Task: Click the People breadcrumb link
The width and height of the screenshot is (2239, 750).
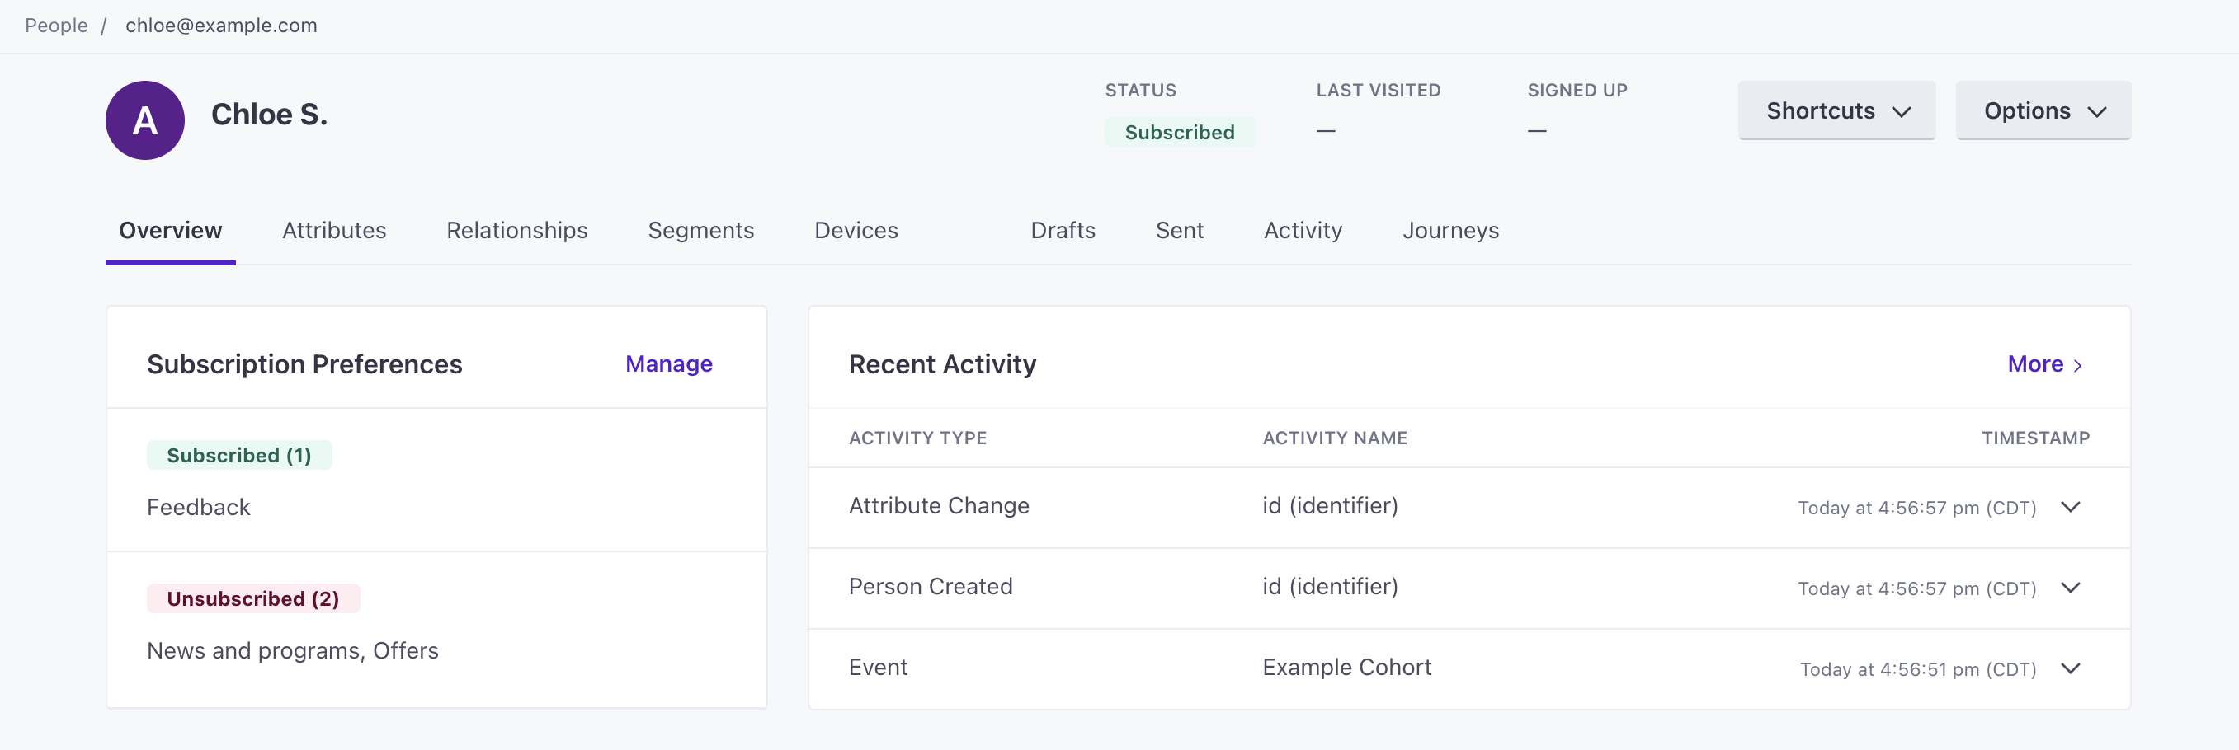Action: click(x=56, y=26)
